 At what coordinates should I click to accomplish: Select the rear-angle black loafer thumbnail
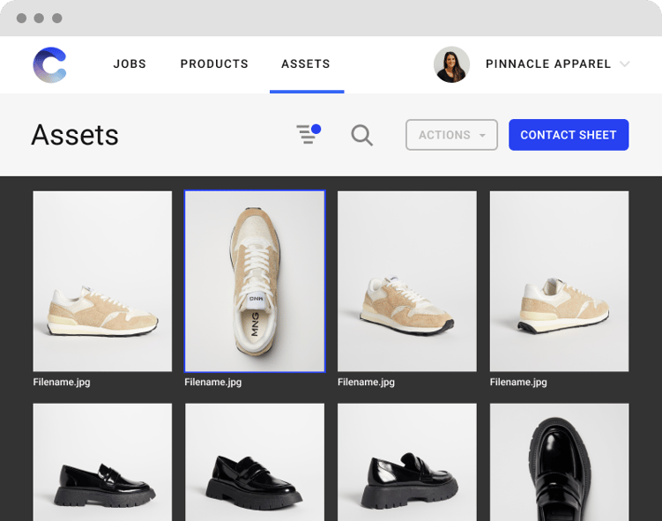(x=407, y=462)
